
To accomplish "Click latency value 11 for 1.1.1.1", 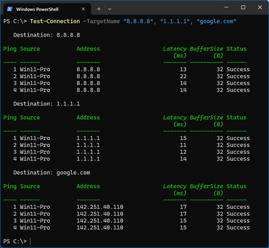I will [x=183, y=145].
